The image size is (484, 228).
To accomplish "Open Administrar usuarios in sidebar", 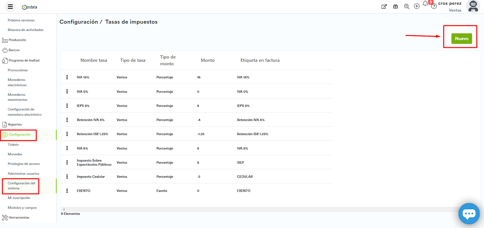I will pyautogui.click(x=24, y=174).
